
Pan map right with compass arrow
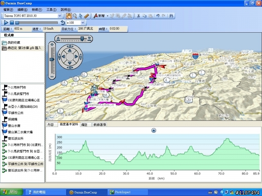(76, 57)
